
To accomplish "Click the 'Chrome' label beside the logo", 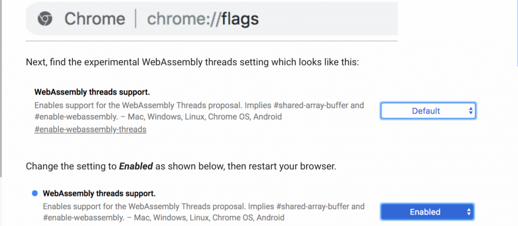I will [95, 19].
